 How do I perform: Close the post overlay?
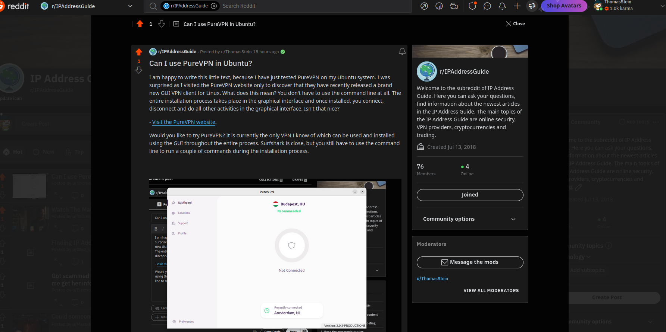point(515,23)
